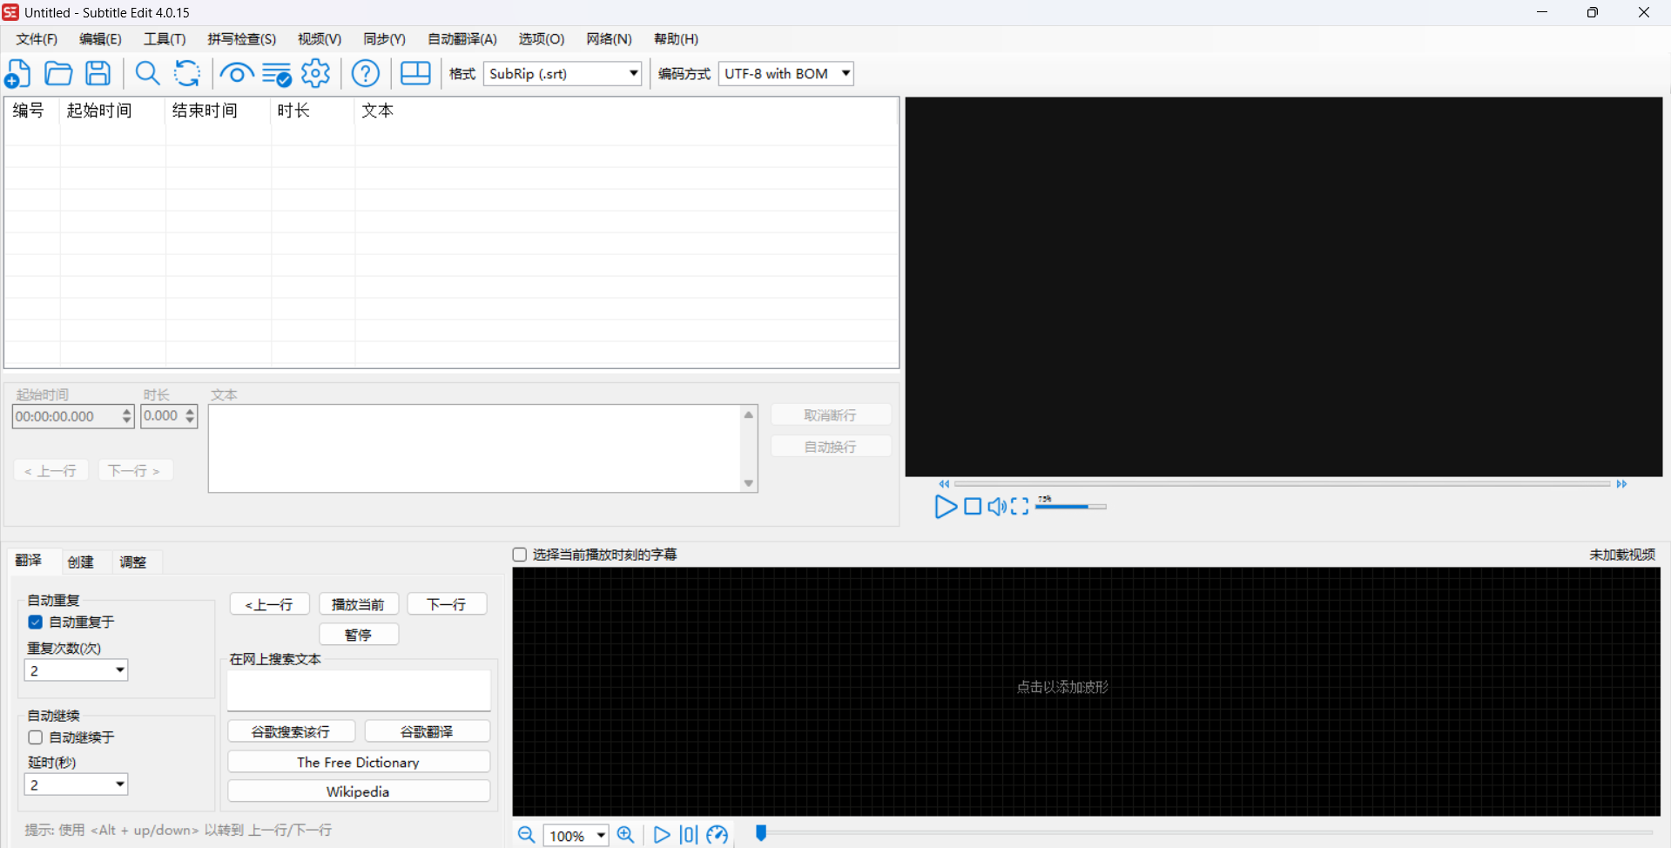1671x848 pixels.
Task: Expand the SubRip format dropdown
Action: click(633, 74)
